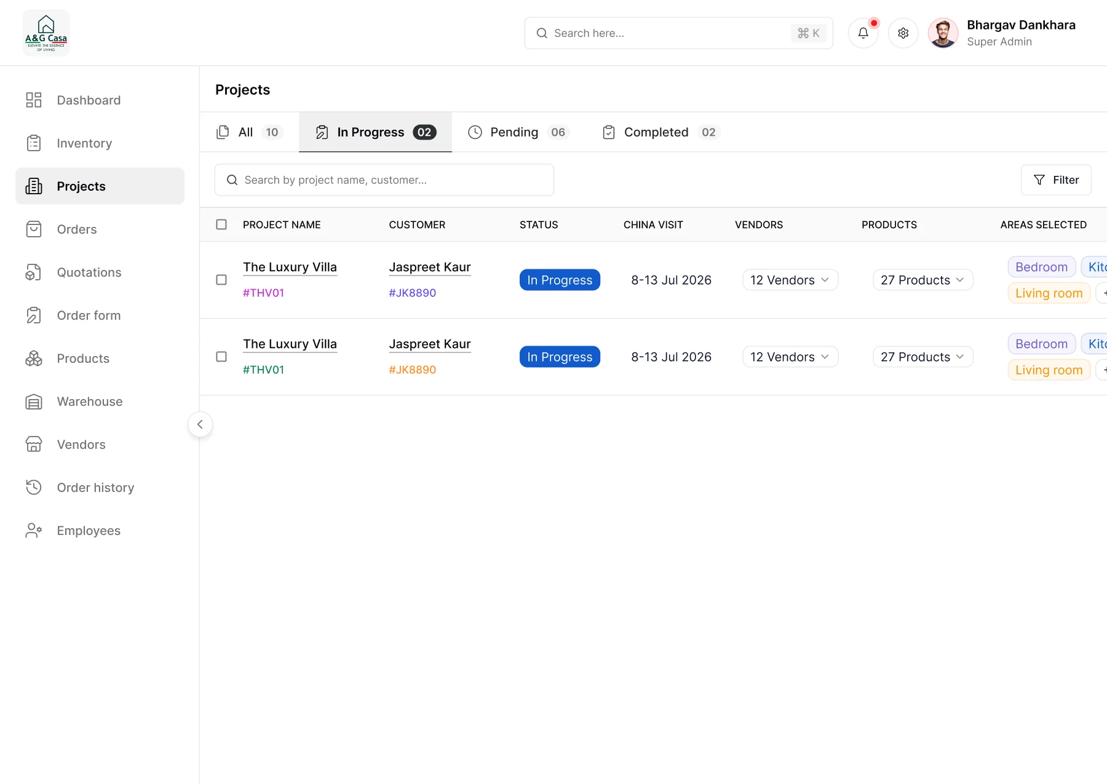Tick the select-all checkbox in the table header

[221, 224]
